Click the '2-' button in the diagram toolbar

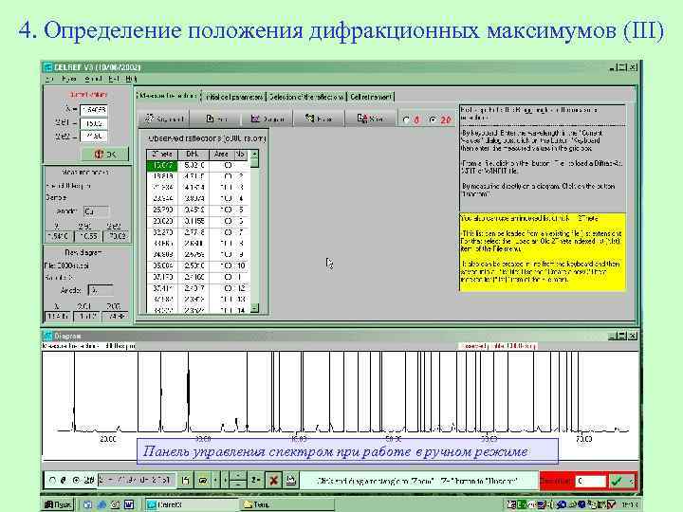pyautogui.click(x=256, y=481)
